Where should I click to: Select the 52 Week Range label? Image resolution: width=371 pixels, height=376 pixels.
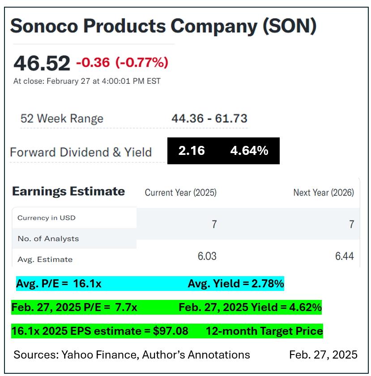coord(62,119)
